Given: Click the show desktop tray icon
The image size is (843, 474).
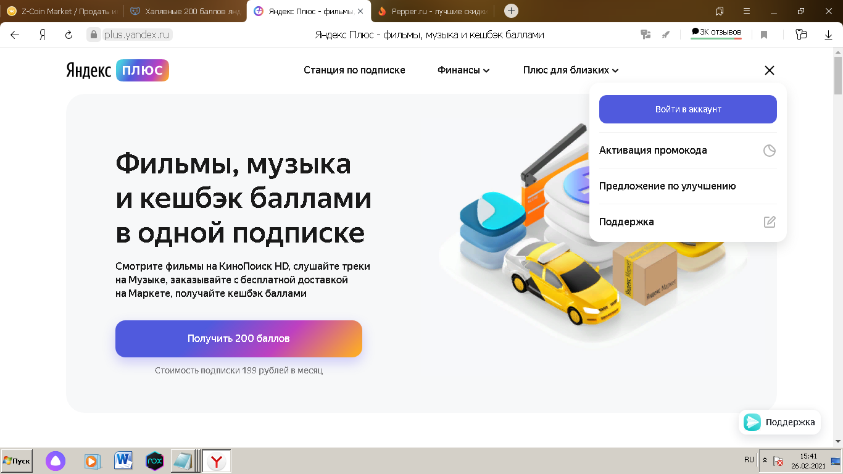Looking at the screenshot, I should click(x=836, y=461).
